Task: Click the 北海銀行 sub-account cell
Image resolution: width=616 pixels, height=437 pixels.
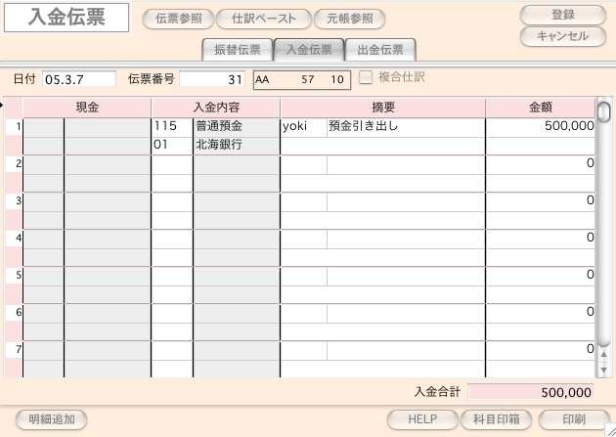Action: (x=236, y=145)
